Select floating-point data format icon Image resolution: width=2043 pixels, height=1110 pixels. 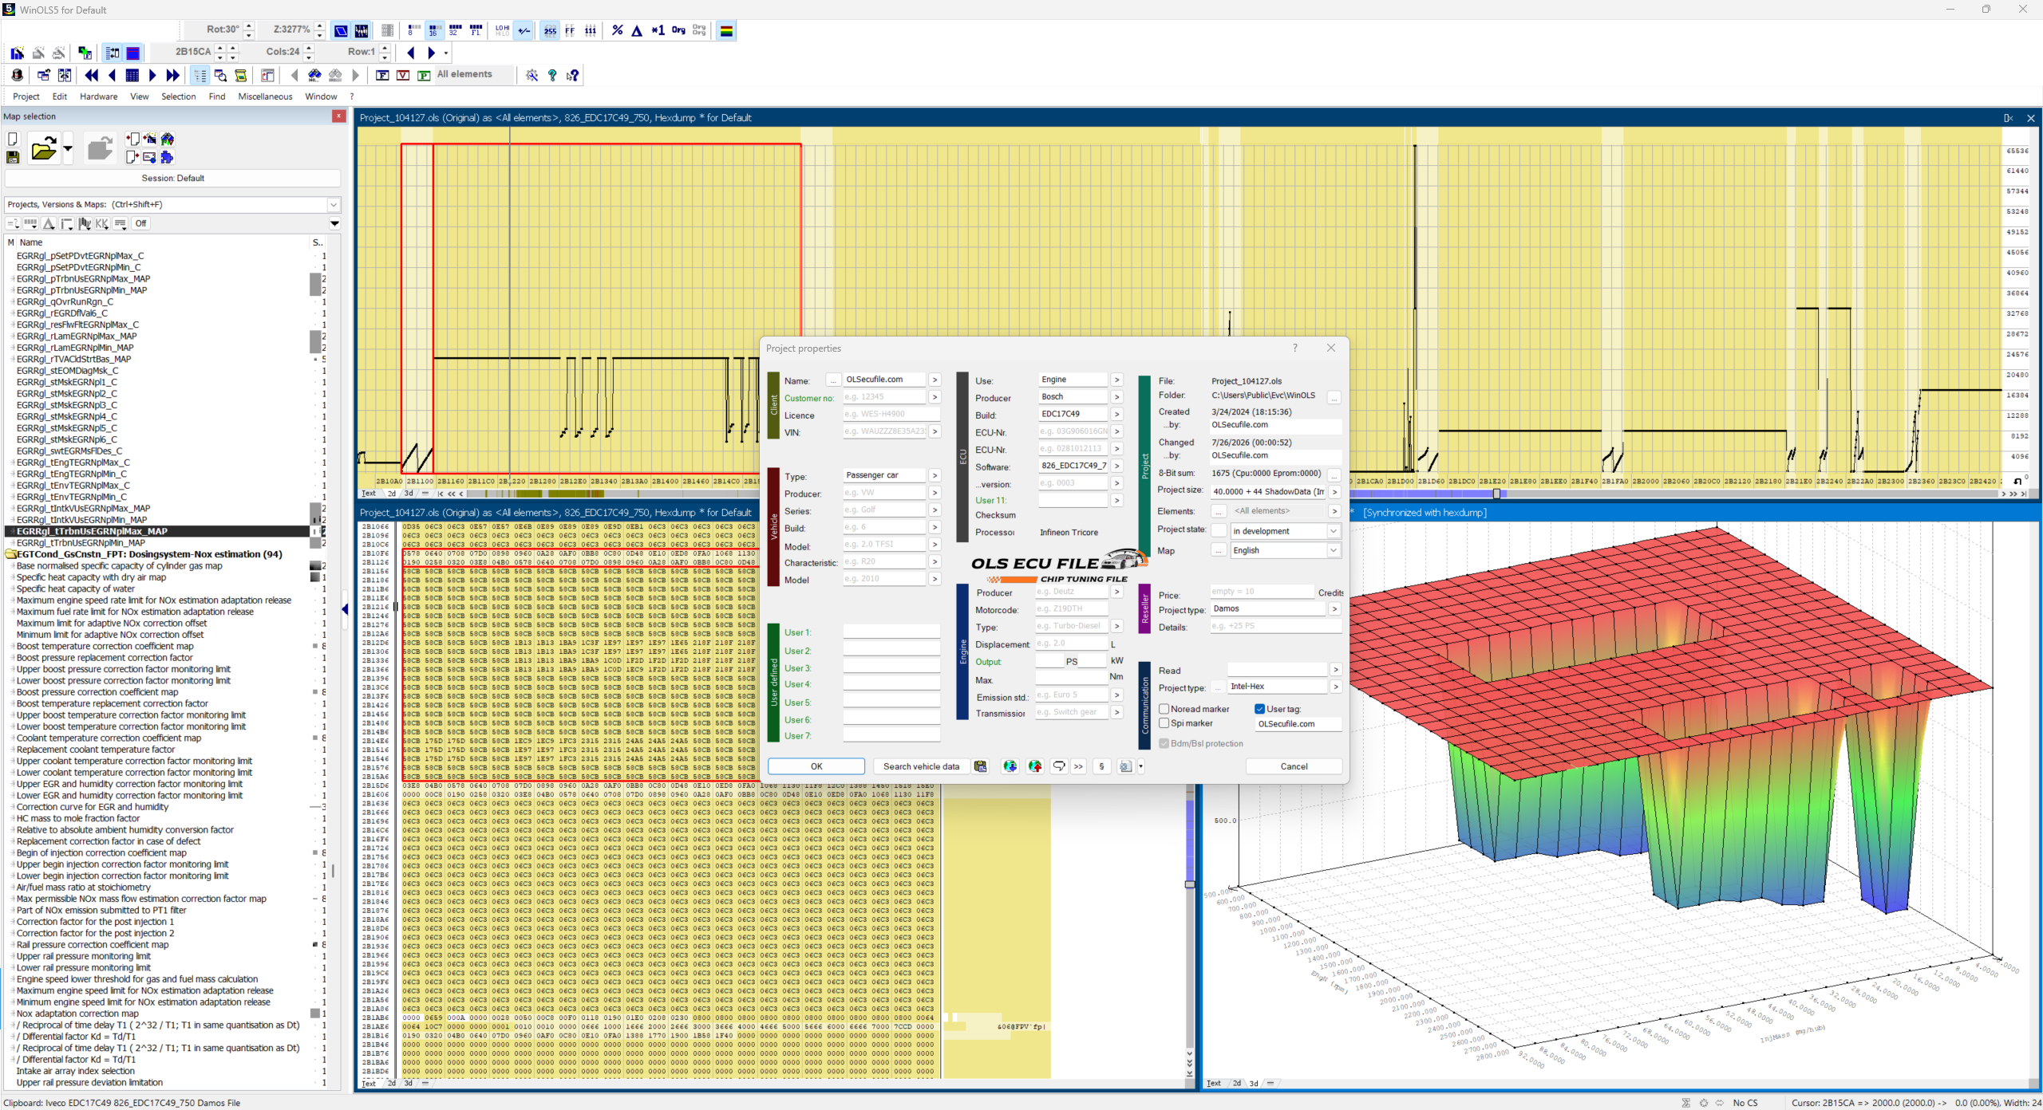coord(476,30)
